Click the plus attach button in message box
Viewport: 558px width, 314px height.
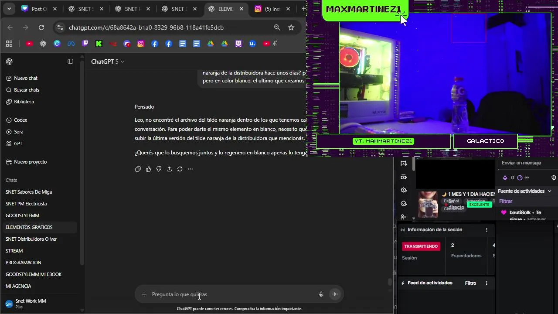tap(144, 294)
